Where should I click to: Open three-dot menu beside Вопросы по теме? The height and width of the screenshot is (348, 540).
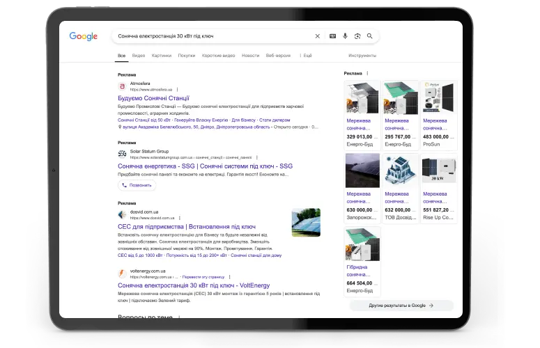coord(179,317)
